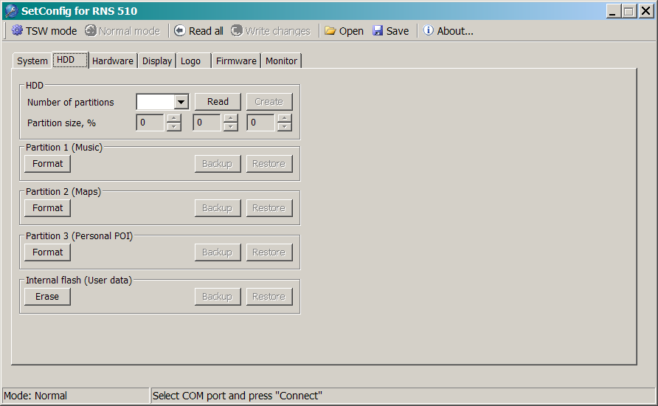Click inside the third partition size field
The height and width of the screenshot is (406, 658).
click(260, 123)
